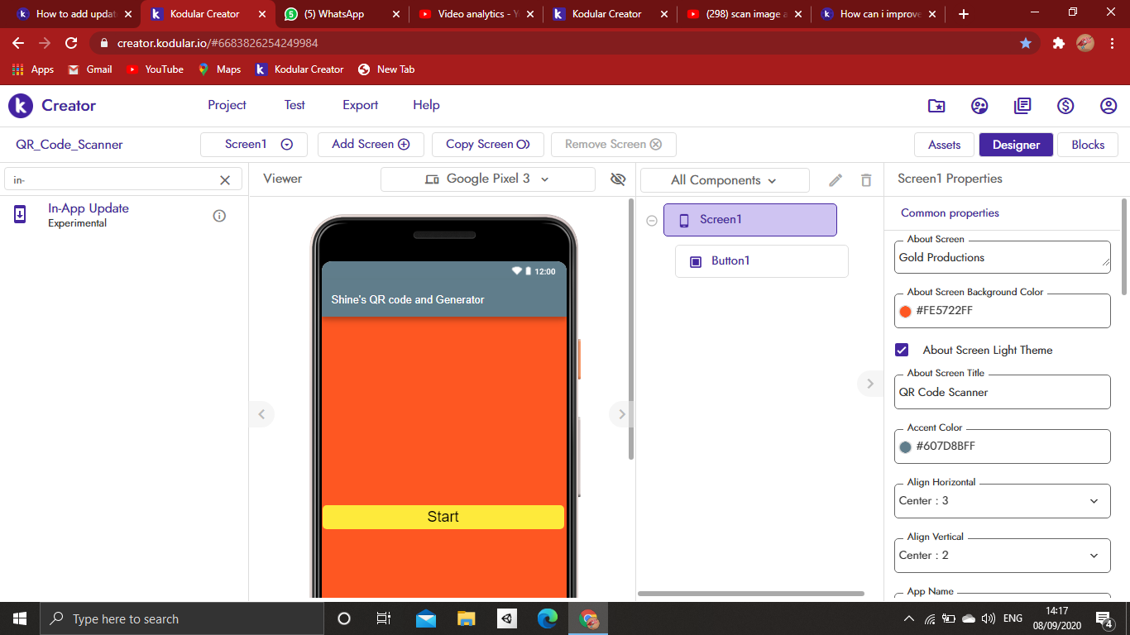The height and width of the screenshot is (635, 1130).
Task: Open the docs library icon
Action: pyautogui.click(x=1022, y=106)
